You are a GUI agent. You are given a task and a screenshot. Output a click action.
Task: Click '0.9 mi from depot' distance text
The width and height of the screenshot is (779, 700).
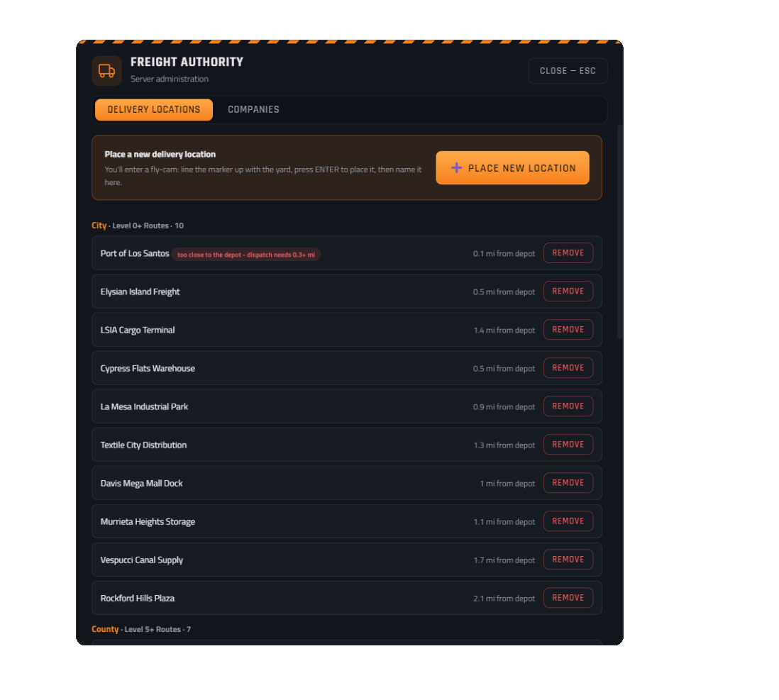click(504, 406)
